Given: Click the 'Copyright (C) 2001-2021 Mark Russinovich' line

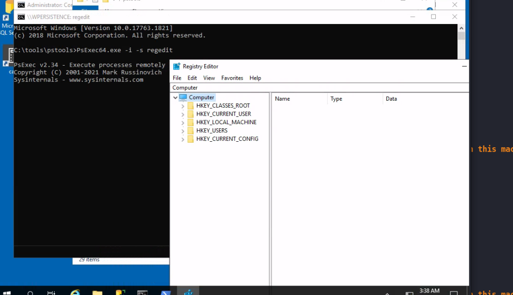Looking at the screenshot, I should pos(88,72).
